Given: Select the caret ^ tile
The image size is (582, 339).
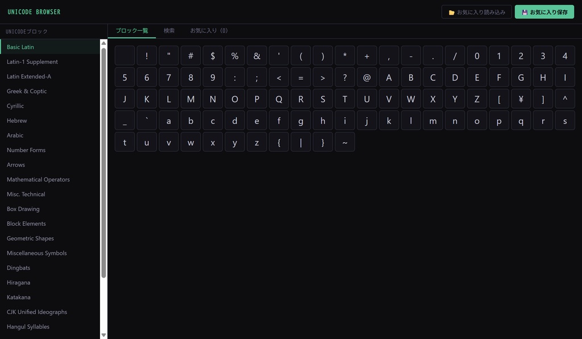Looking at the screenshot, I should [x=565, y=99].
